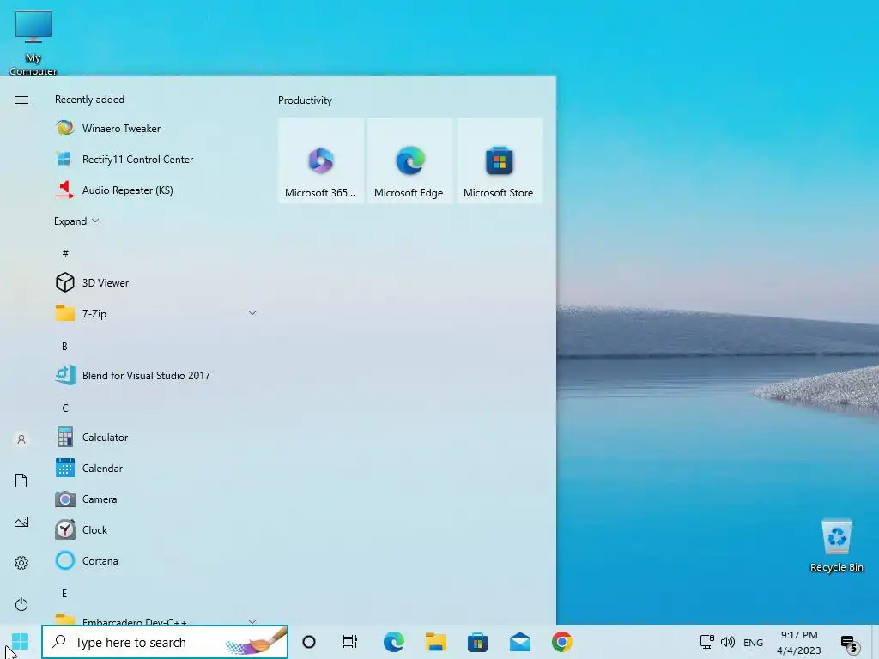The height and width of the screenshot is (659, 879).
Task: Jump to the # letter header
Action: [x=65, y=253]
